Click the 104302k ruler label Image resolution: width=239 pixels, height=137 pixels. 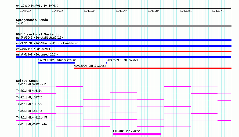pos(57,11)
